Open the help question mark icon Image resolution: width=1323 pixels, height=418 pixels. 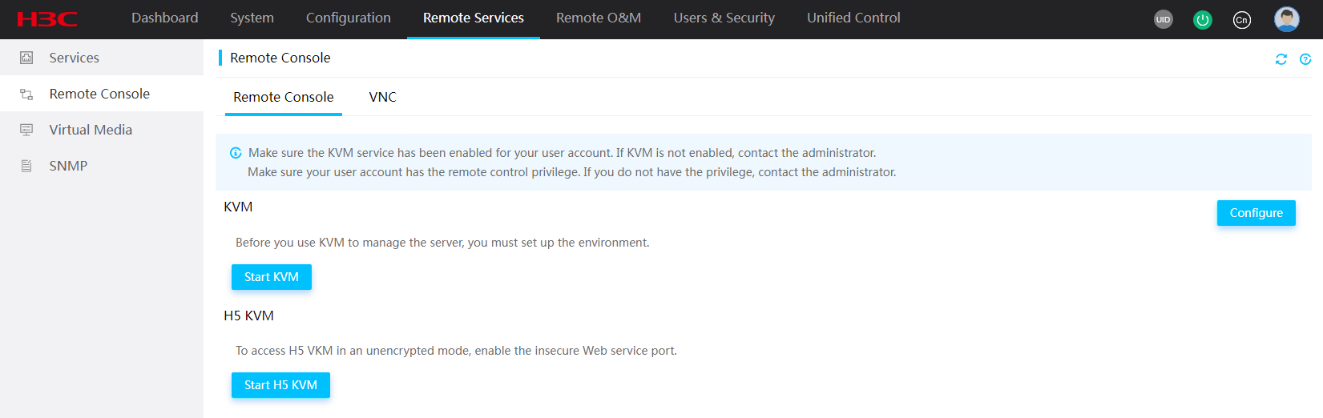[1305, 59]
